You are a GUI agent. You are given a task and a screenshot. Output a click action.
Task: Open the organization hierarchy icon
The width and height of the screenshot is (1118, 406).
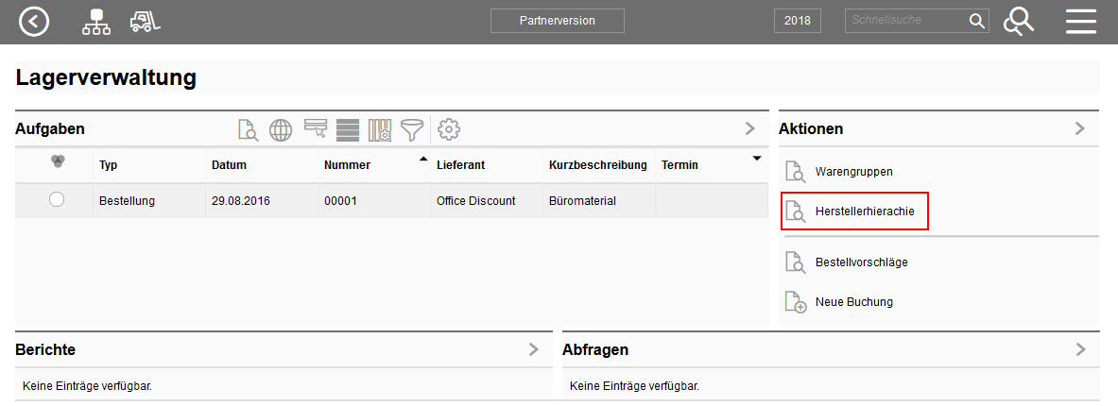[x=96, y=21]
